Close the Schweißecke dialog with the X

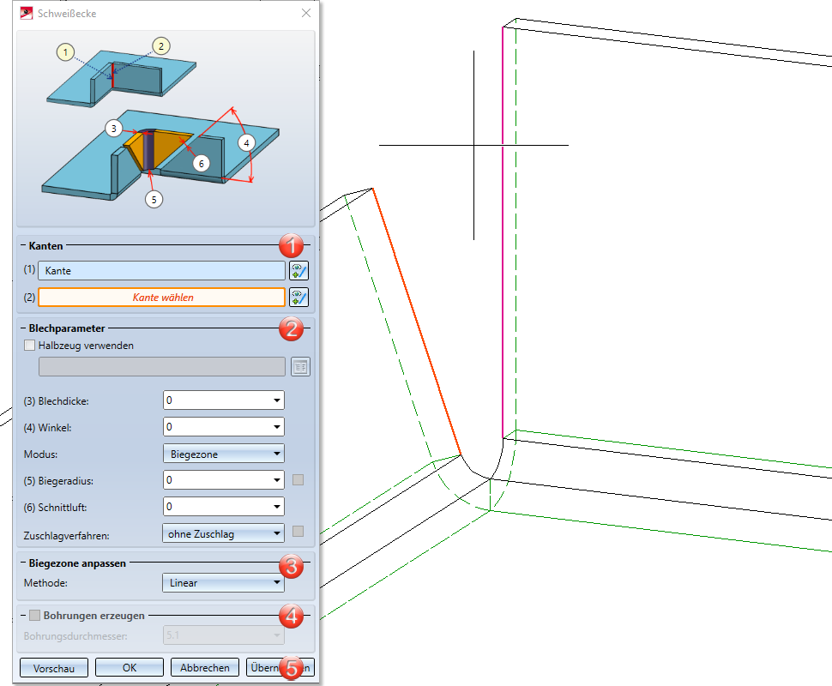[x=306, y=13]
